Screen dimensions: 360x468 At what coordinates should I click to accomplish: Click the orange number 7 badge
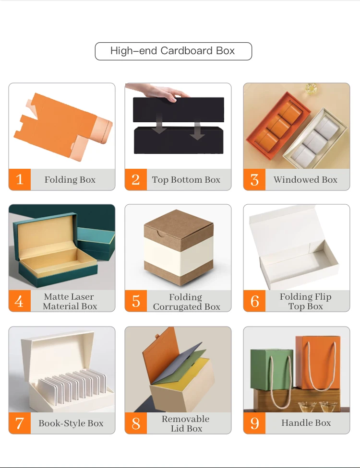tap(20, 423)
